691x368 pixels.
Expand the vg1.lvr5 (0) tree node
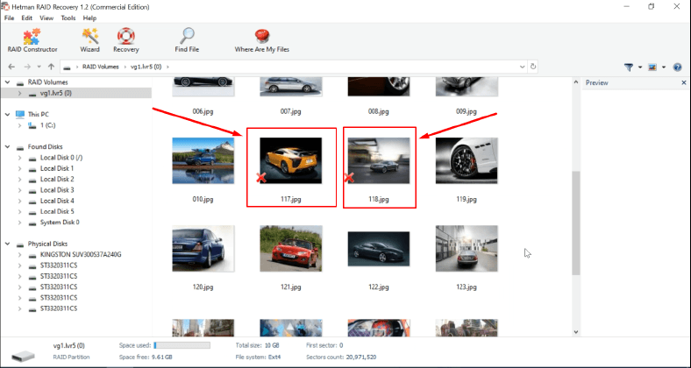[x=19, y=94]
